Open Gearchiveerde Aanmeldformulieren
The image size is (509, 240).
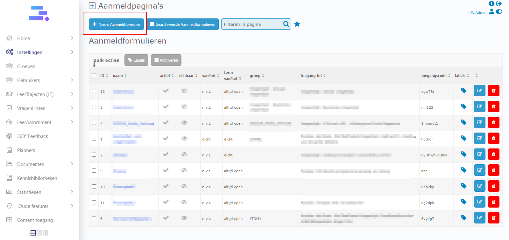(x=183, y=24)
